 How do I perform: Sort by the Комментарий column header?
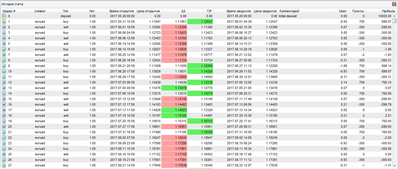click(289, 11)
